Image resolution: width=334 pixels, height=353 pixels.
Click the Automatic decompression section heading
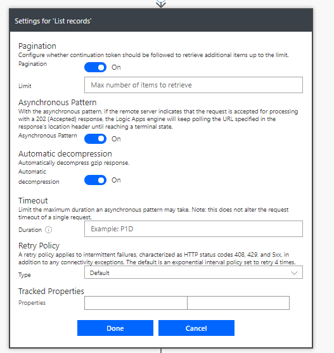pyautogui.click(x=65, y=154)
